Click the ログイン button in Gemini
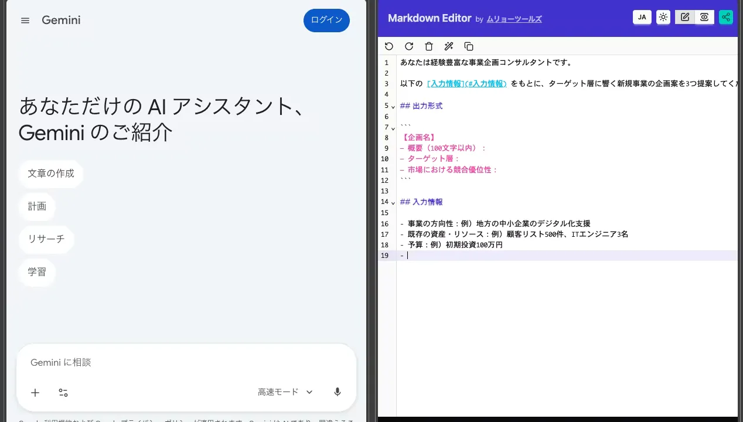Screen dimensions: 743x422 326,20
